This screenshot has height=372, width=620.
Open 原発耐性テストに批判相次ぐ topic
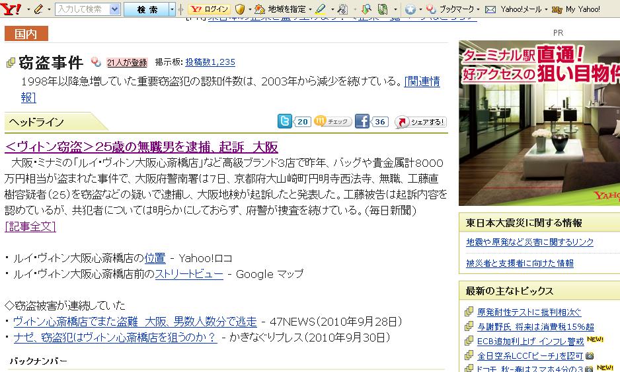529,312
